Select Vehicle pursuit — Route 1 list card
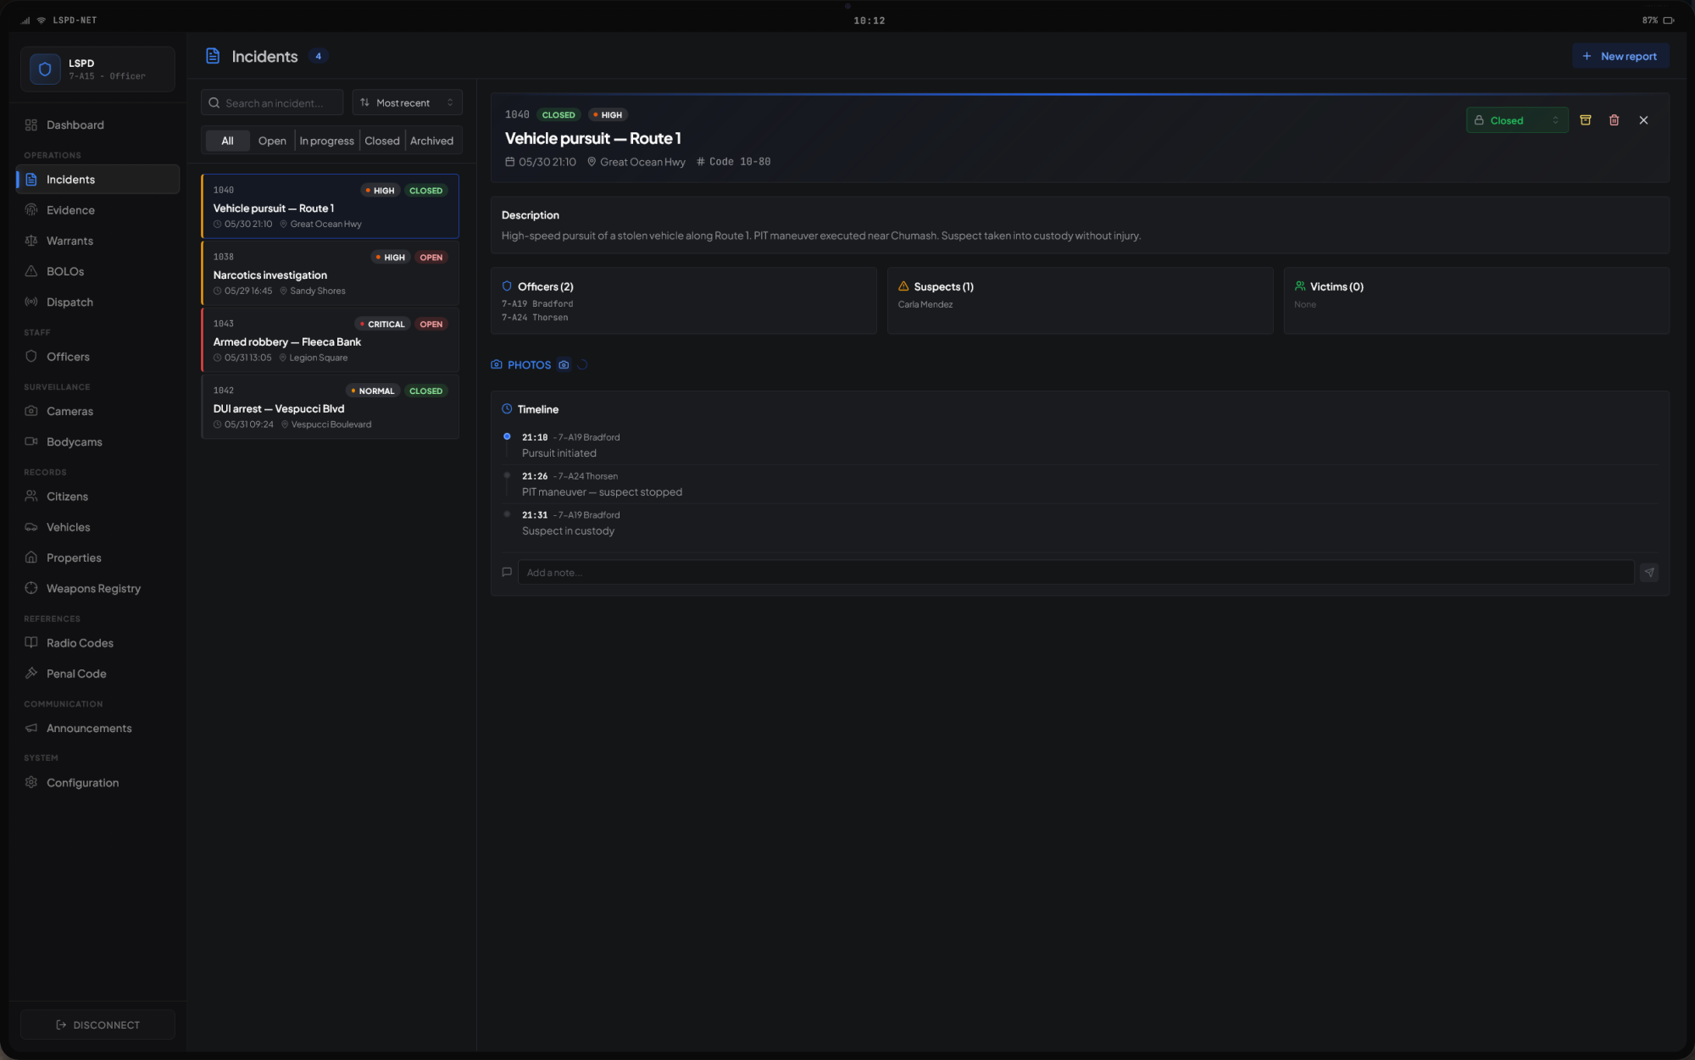This screenshot has width=1695, height=1060. point(331,207)
